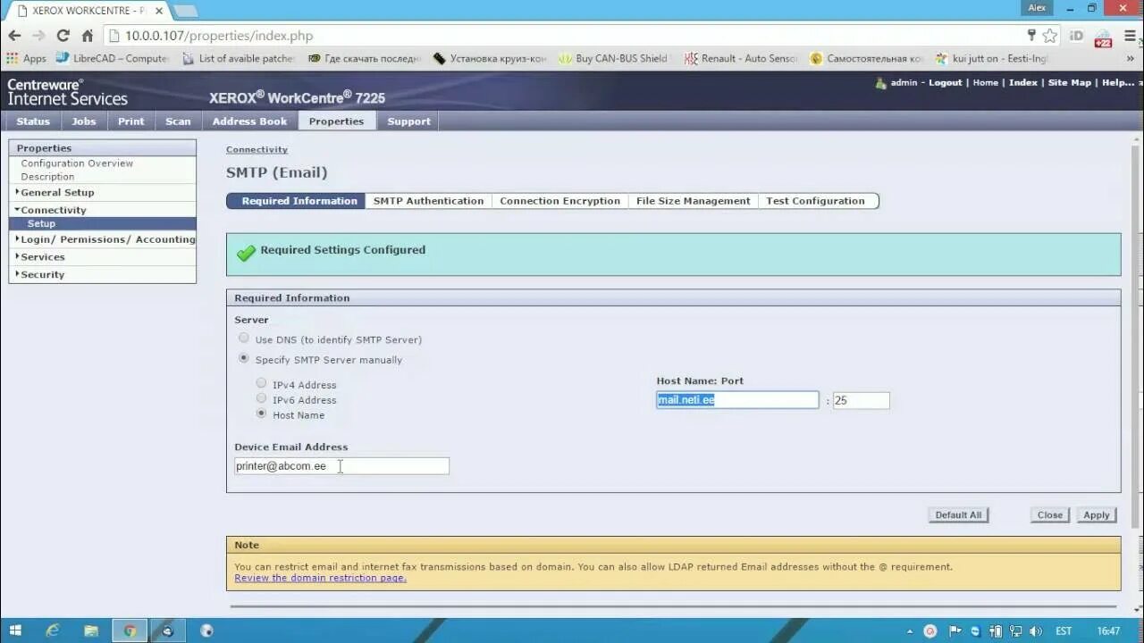The height and width of the screenshot is (643, 1144).
Task: Click the admin user icon
Action: tap(881, 83)
